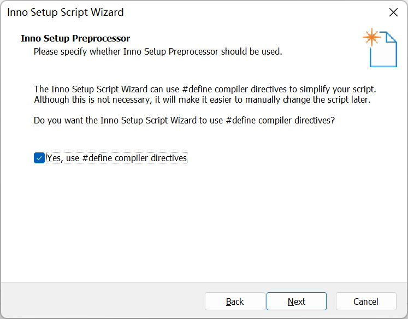This screenshot has width=408, height=319.
Task: Click the orange star on the page icon
Action: [x=371, y=37]
